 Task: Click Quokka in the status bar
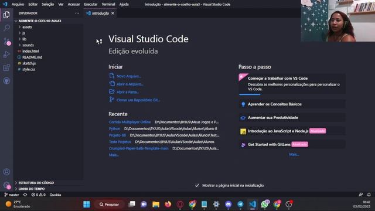(x=55, y=195)
